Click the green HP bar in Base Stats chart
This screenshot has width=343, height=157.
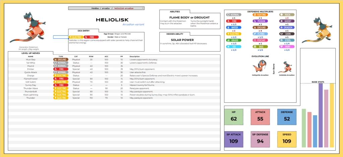(x=304, y=128)
